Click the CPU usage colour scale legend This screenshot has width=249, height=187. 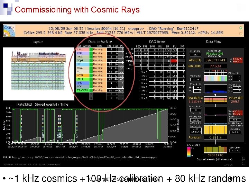coord(189,152)
